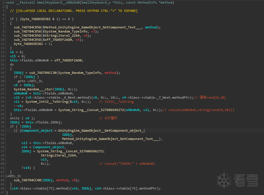264x195 pixels.
Task: Click StringLiteral_2264 on line 38
Action: pyautogui.click(x=58, y=155)
